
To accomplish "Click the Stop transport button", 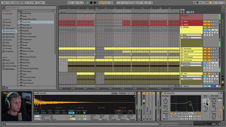I will [91, 2].
